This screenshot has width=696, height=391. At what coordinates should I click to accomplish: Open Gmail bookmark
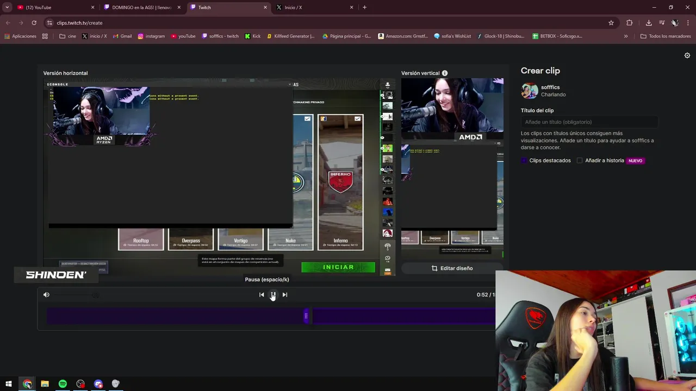122,36
